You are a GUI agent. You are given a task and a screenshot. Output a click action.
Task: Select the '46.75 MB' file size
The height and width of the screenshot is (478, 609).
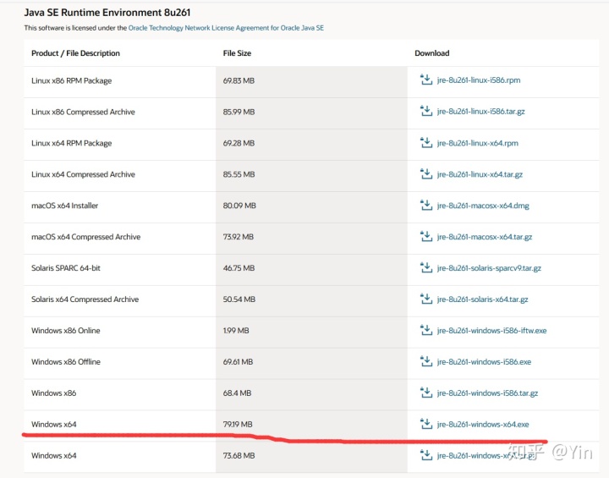pyautogui.click(x=239, y=267)
